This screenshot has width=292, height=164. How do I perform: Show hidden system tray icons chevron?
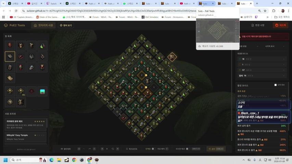pyautogui.click(x=244, y=160)
